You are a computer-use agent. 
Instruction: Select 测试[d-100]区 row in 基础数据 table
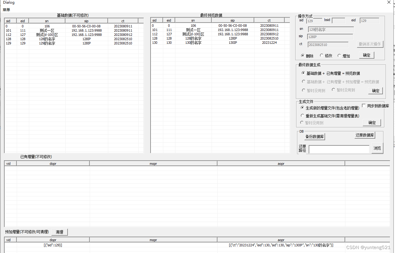tap(74, 35)
